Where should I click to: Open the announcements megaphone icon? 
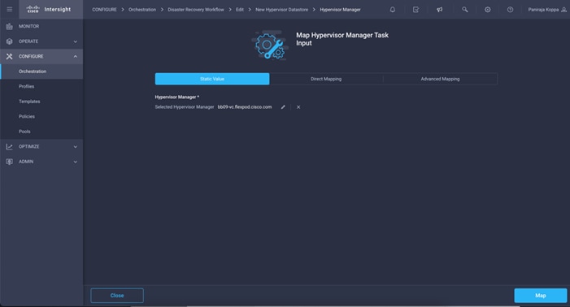[440, 10]
